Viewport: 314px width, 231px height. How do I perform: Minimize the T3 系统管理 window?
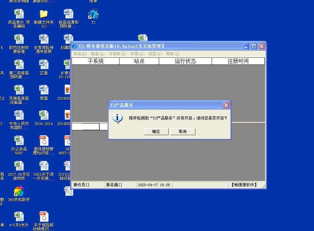point(246,46)
